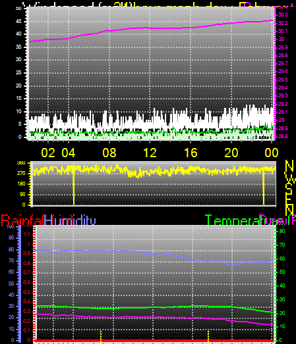
Task: Select the yellow 90 wind direction value
Action: coord(22,195)
